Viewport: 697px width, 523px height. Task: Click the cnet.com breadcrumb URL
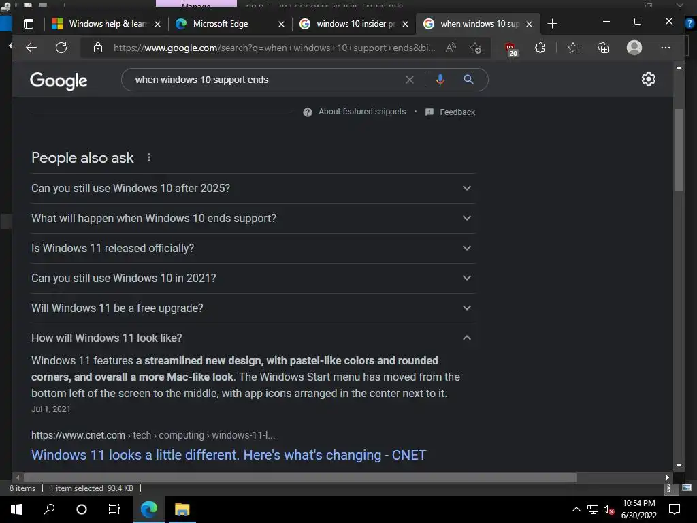[x=153, y=435]
